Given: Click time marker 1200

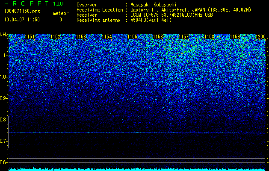Looking at the screenshot, I should point(260,37).
